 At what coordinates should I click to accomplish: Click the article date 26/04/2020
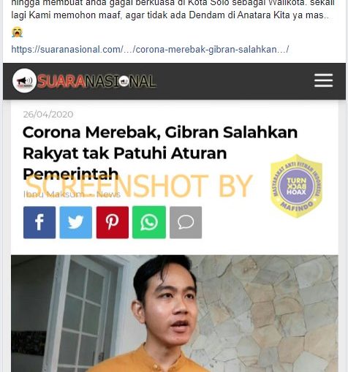[48, 114]
